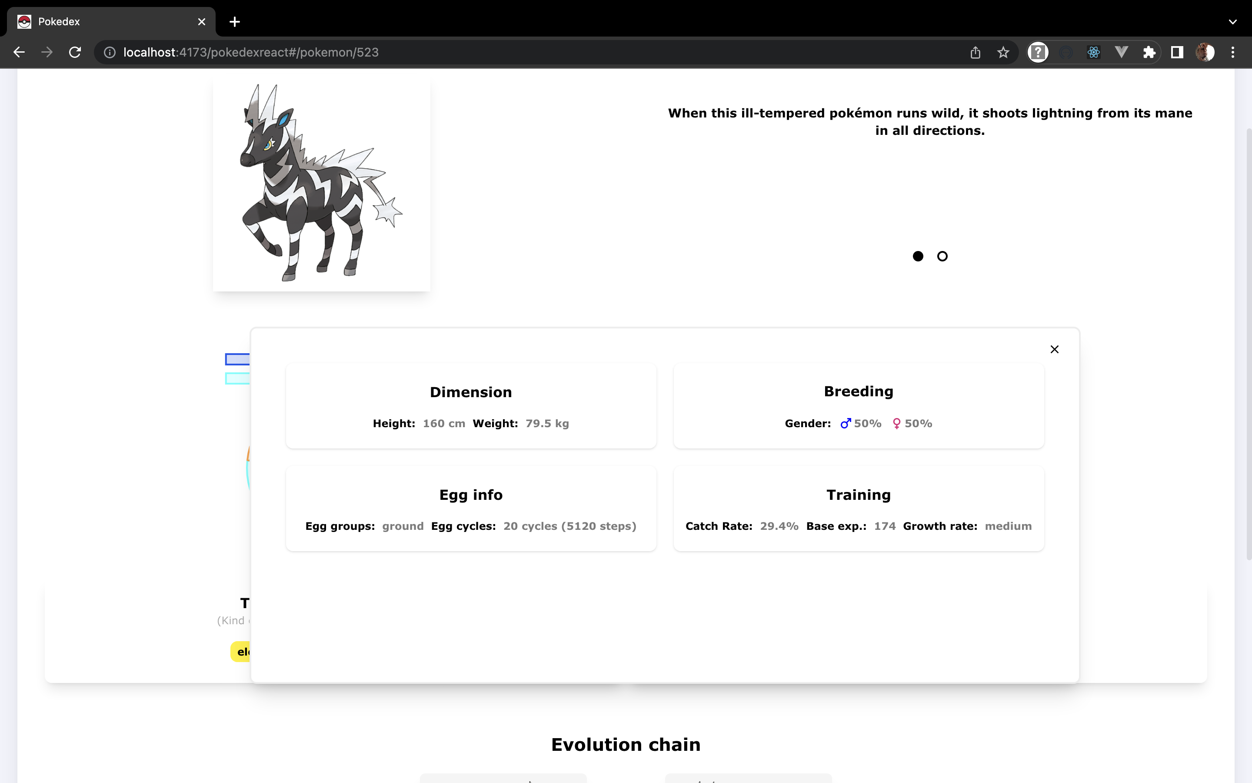Image resolution: width=1252 pixels, height=783 pixels.
Task: Click the question-mark extension icon
Action: tap(1038, 52)
